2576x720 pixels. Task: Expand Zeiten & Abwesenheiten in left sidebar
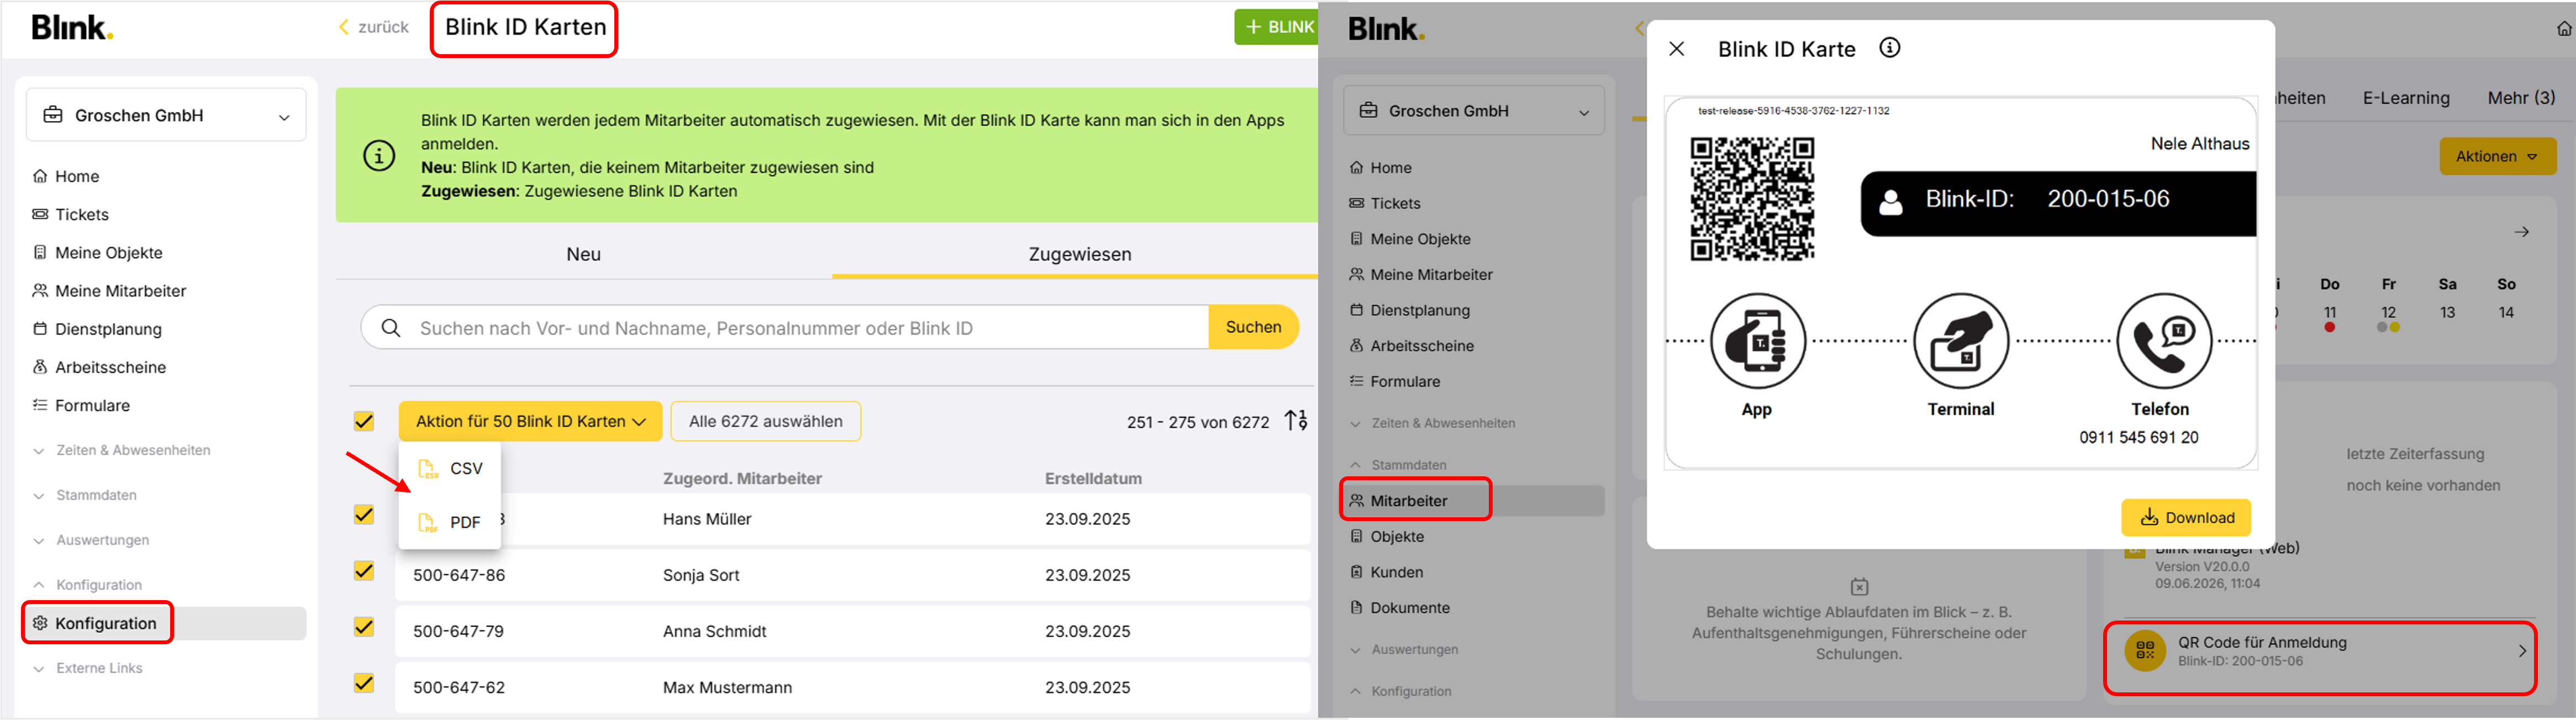click(x=122, y=450)
